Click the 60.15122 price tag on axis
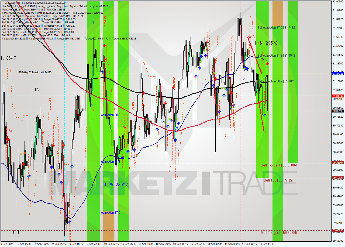Screen dimensions: 345x247 (338, 178)
